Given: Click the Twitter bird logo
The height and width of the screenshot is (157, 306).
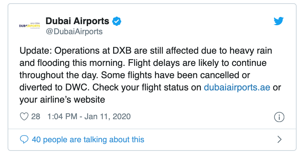Looking at the screenshot, I should tap(279, 22).
